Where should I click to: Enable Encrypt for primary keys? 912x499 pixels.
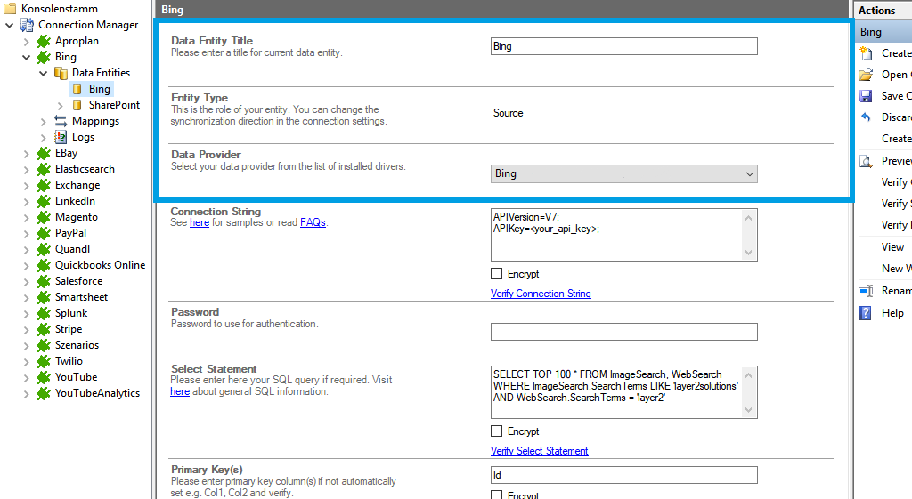click(496, 495)
